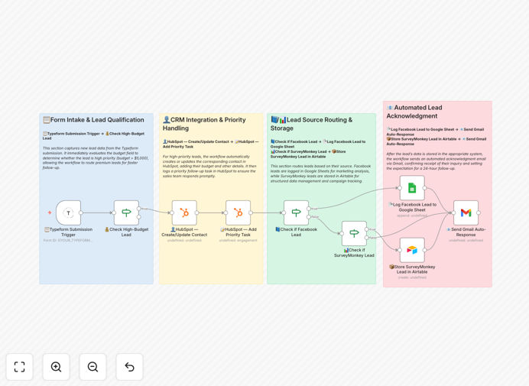Click the pink section's description paragraph
529x386 pixels.
[437, 161]
